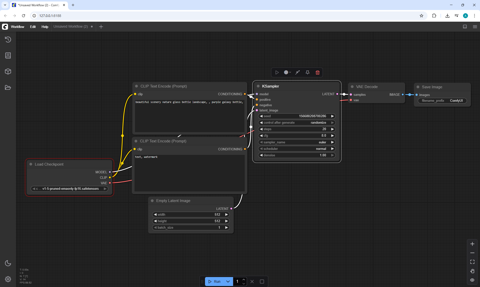Viewport: 480px width, 287px height.
Task: Open the Workflow menu
Action: (17, 27)
